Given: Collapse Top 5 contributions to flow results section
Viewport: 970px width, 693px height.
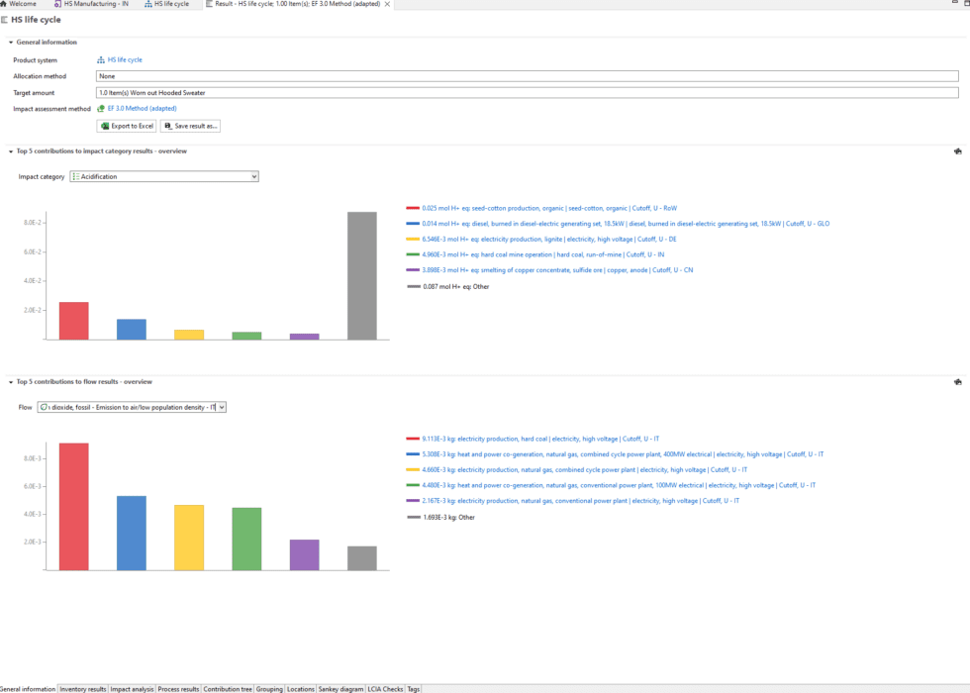Looking at the screenshot, I should coord(11,381).
